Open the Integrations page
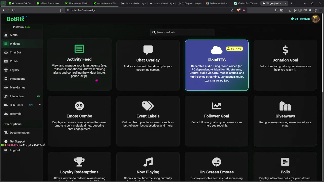The width and height of the screenshot is (324, 182). (x=21, y=79)
